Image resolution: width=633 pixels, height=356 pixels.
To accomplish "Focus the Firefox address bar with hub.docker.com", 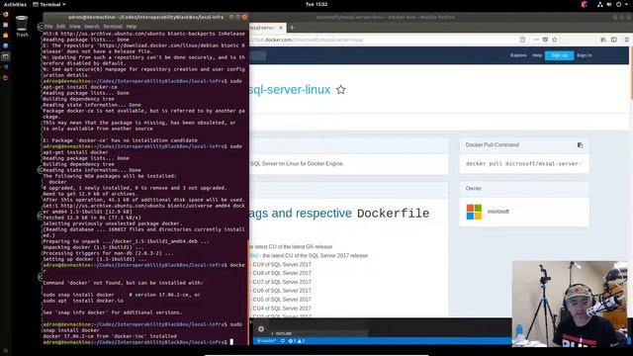I will coord(384,40).
